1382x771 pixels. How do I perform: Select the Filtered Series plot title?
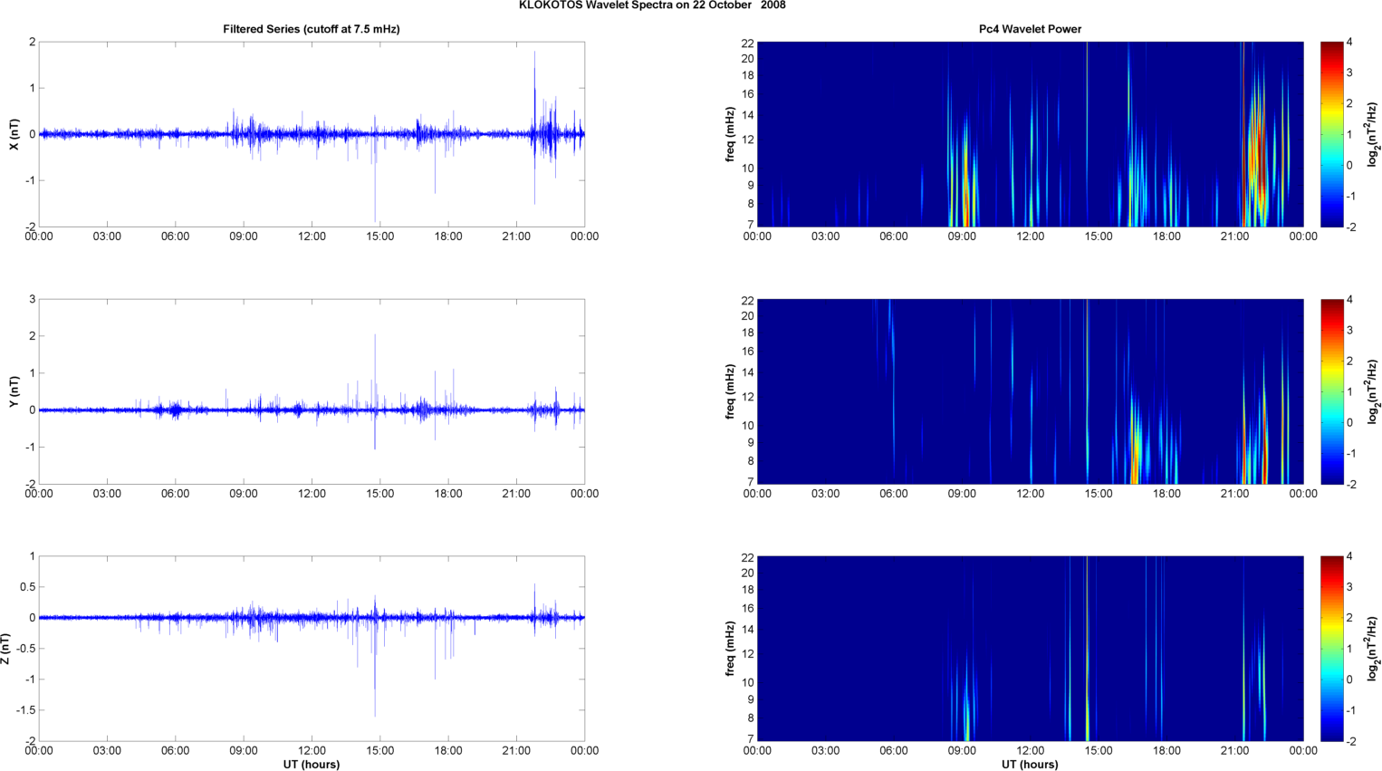pos(311,29)
